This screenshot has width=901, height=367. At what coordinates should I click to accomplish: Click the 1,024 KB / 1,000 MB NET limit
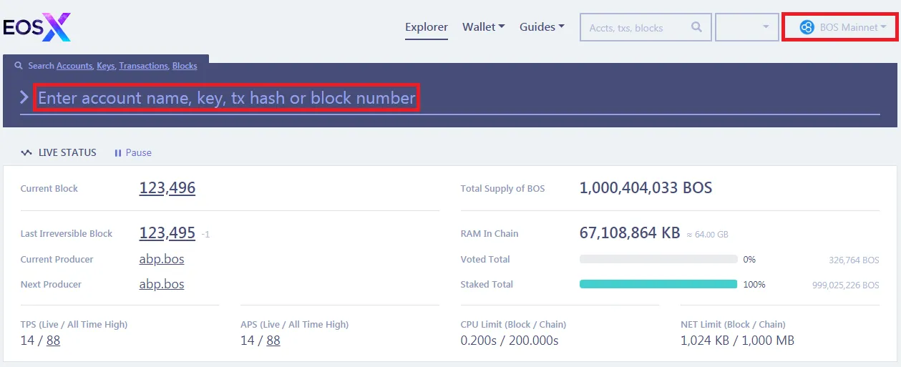[x=737, y=341]
